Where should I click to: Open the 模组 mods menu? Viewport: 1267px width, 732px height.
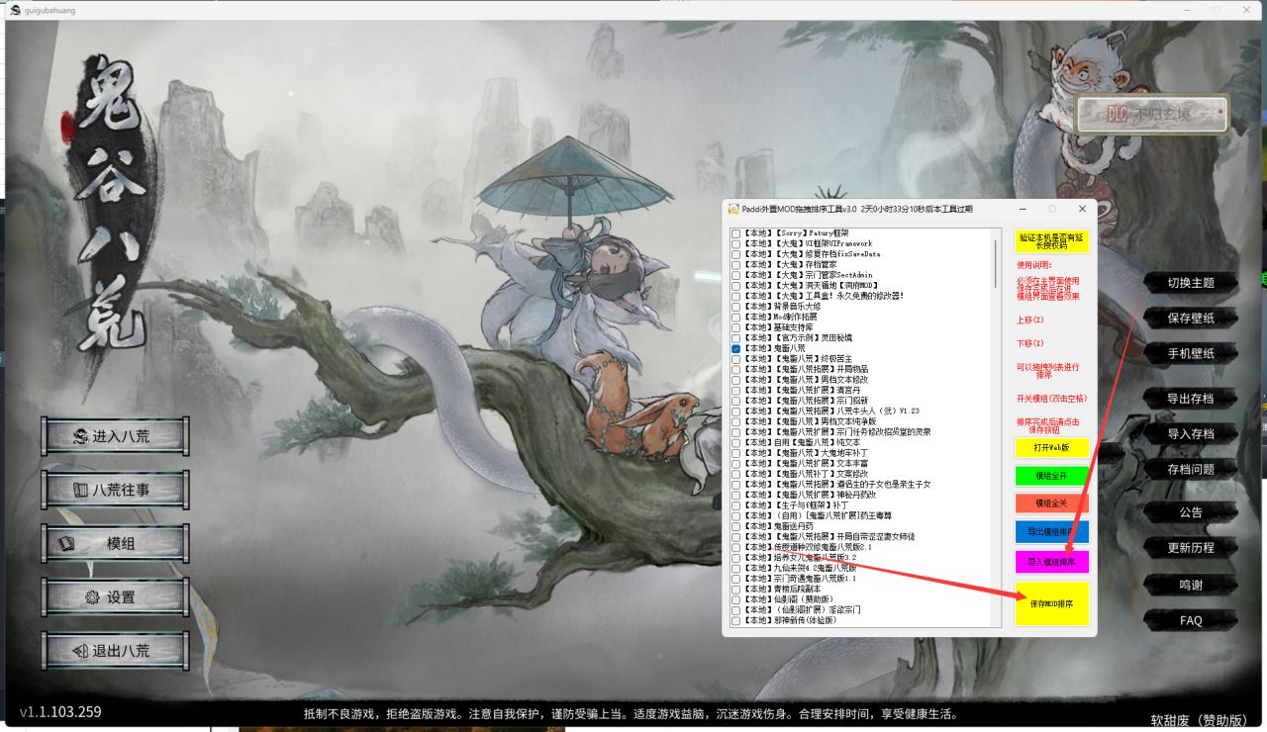pyautogui.click(x=115, y=544)
